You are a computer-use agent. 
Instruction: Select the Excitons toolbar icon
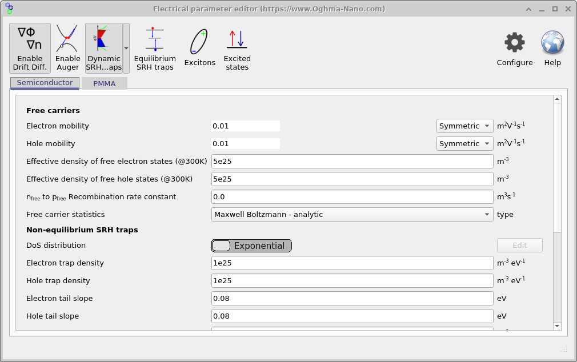199,48
